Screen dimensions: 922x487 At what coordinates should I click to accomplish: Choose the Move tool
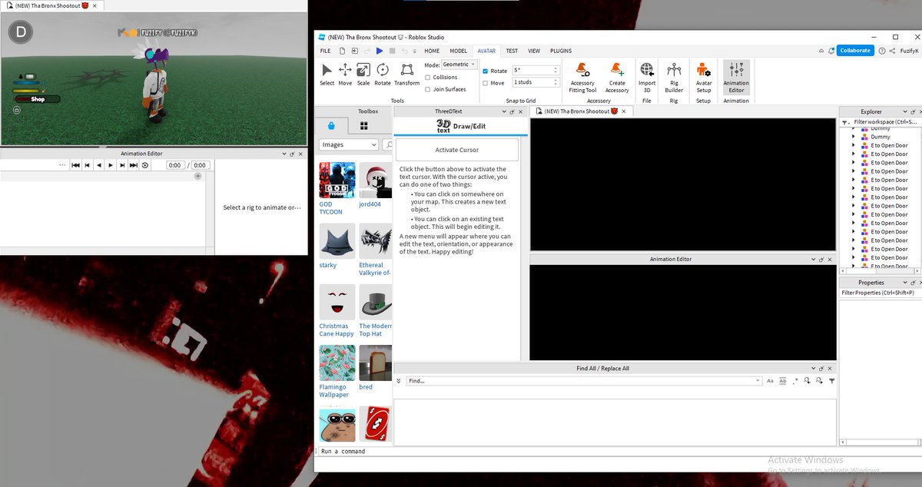(345, 74)
